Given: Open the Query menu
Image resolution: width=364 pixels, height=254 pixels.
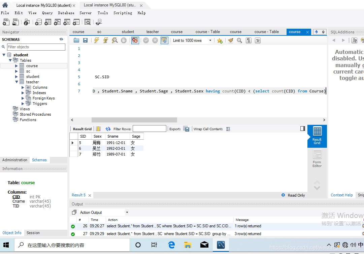Looking at the screenshot, I should (x=47, y=13).
